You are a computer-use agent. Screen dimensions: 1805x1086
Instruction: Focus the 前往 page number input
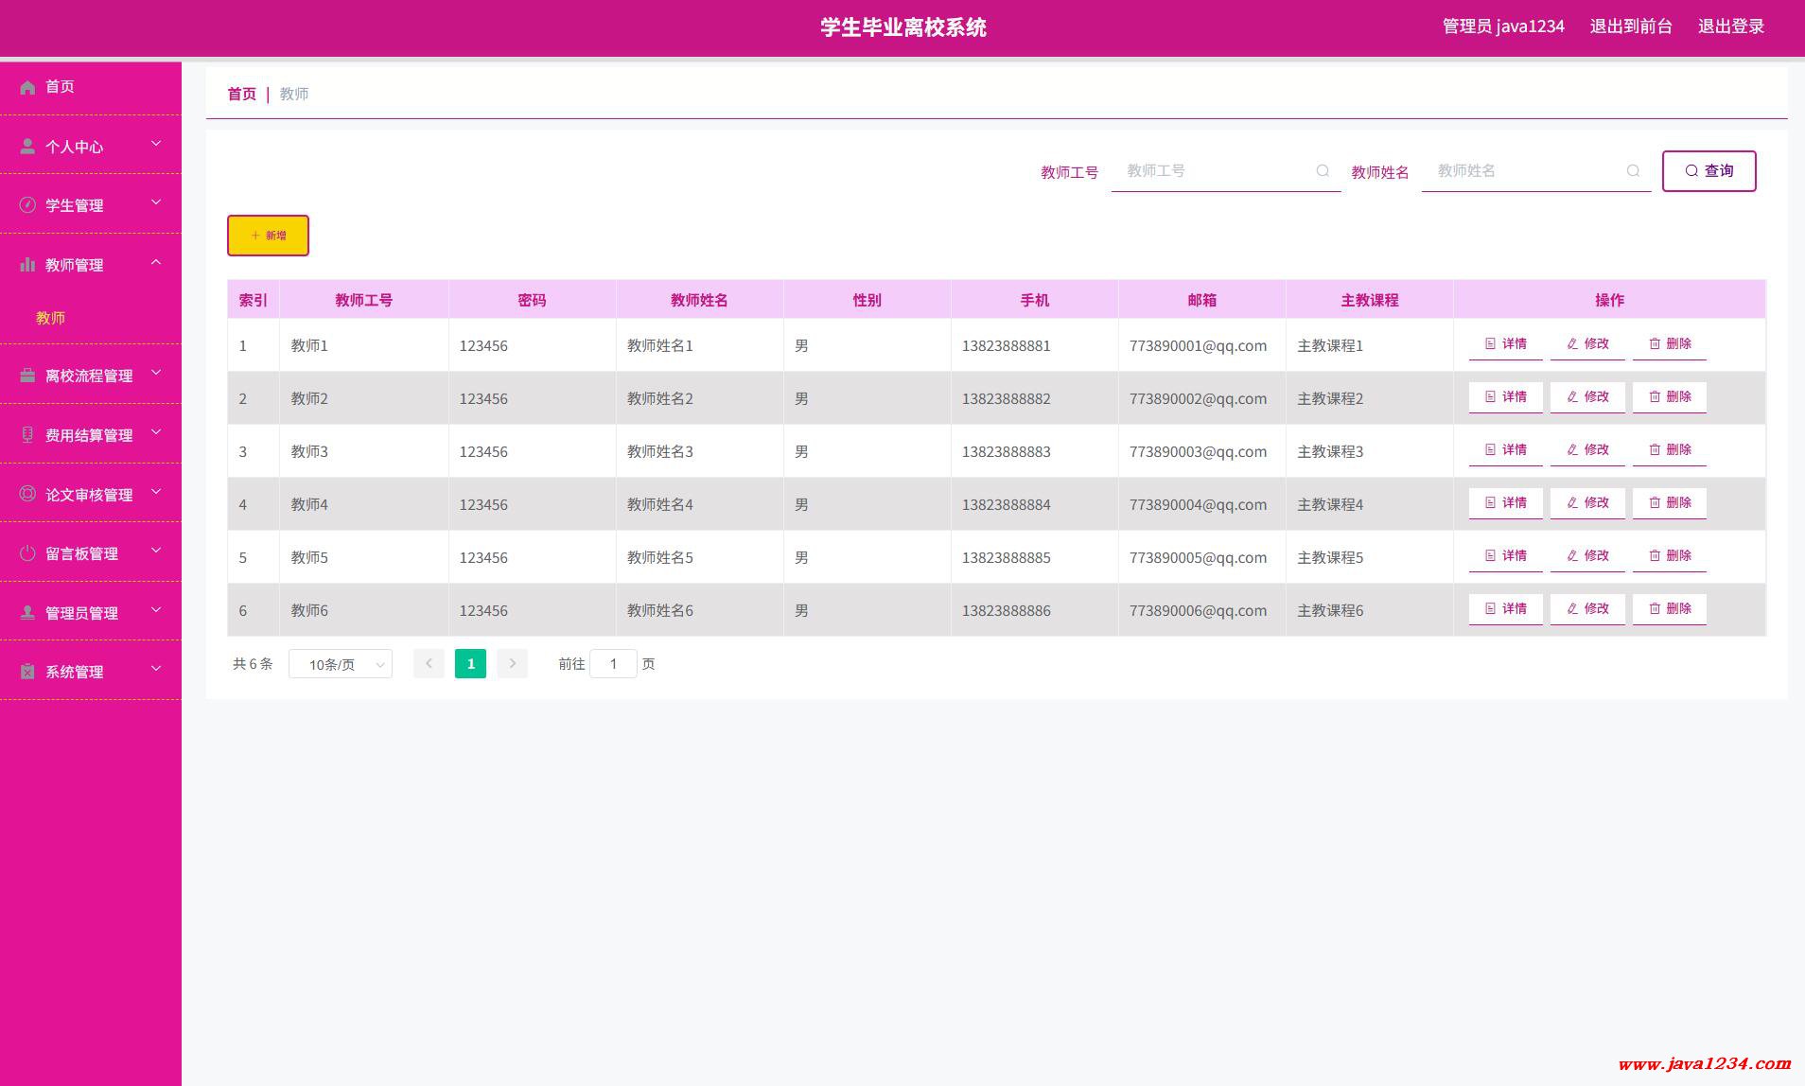coord(613,664)
